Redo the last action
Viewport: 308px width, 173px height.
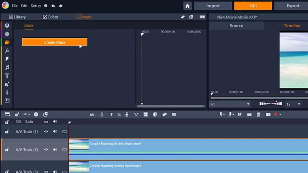60,6
